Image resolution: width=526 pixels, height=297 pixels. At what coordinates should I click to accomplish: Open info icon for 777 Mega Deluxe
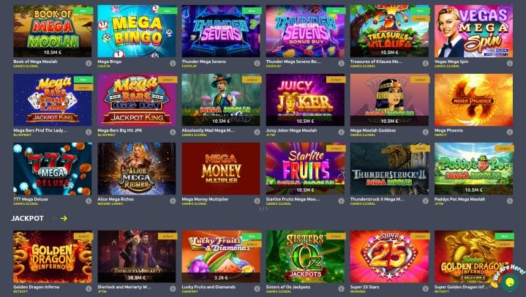[x=89, y=200]
